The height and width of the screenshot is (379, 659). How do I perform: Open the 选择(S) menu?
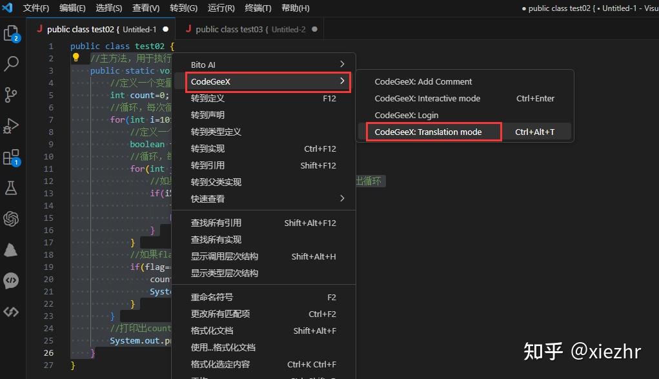point(109,8)
